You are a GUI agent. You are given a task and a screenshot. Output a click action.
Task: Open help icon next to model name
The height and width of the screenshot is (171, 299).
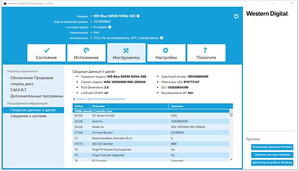click(138, 16)
